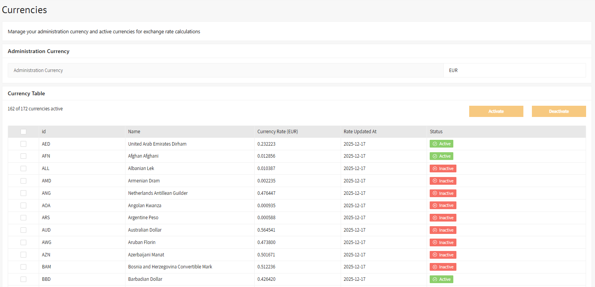Sort by the Name column header
Image resolution: width=595 pixels, height=287 pixels.
pyautogui.click(x=134, y=132)
